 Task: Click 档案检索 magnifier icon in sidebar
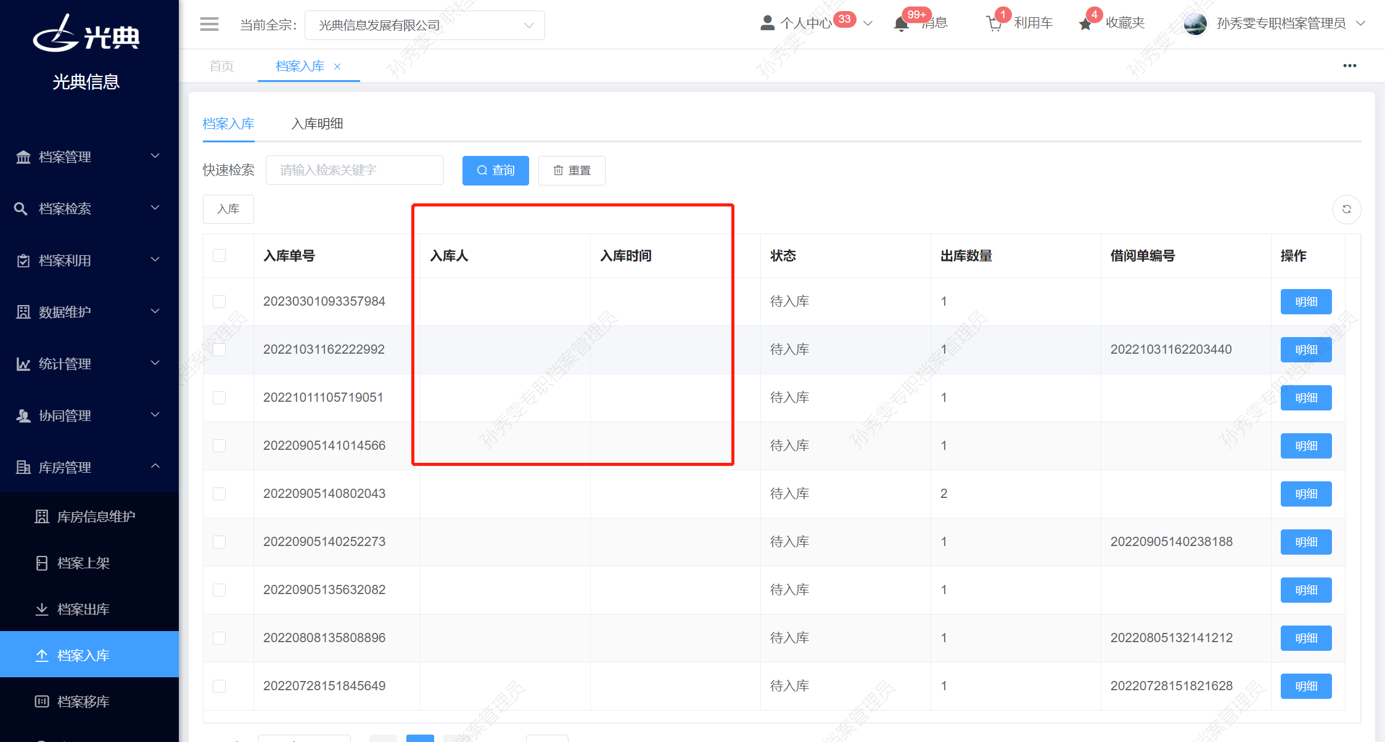[x=21, y=209]
